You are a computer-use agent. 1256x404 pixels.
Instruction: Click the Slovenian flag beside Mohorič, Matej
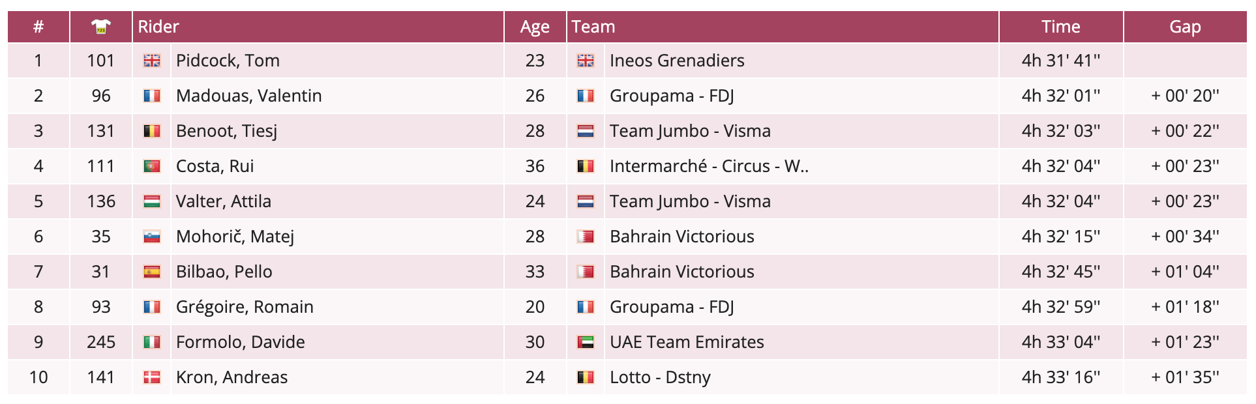(x=152, y=237)
